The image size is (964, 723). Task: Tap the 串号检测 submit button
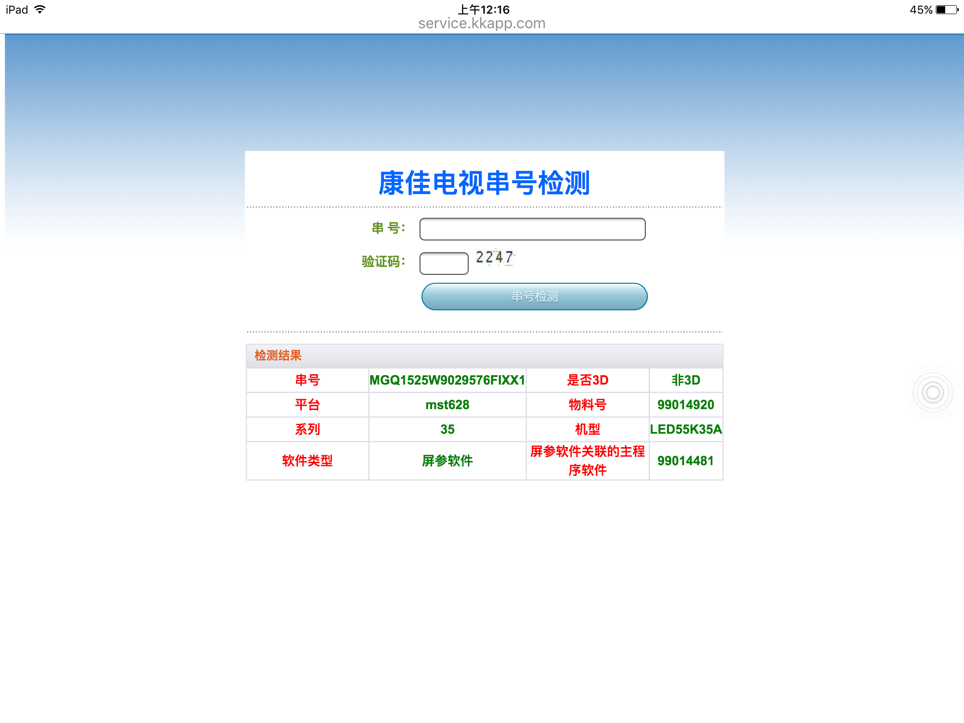click(x=534, y=297)
